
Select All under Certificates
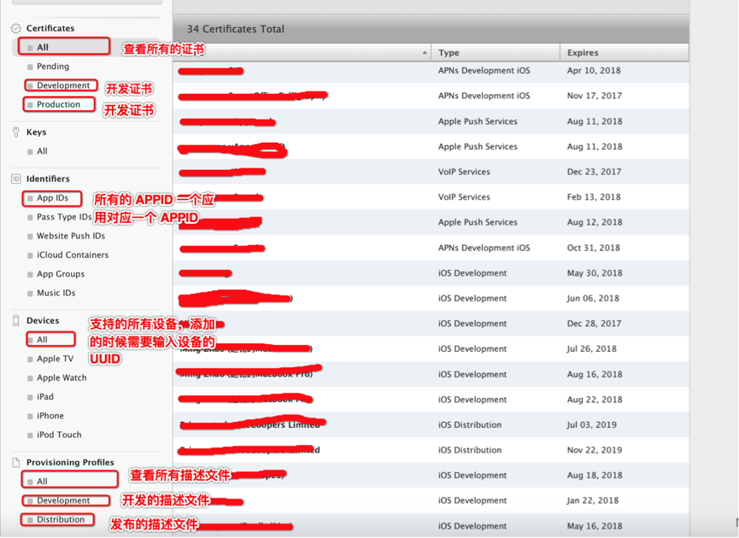click(x=43, y=47)
